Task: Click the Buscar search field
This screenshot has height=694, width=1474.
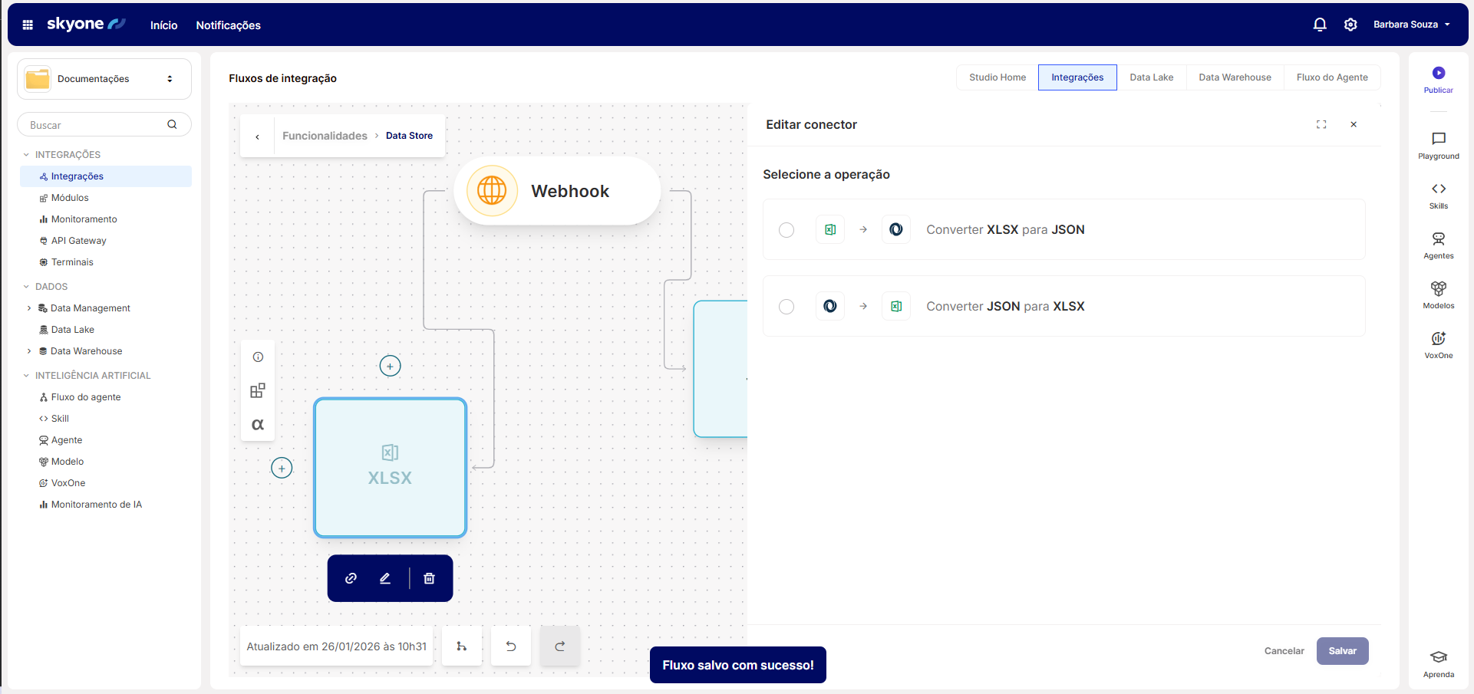Action: (96, 125)
